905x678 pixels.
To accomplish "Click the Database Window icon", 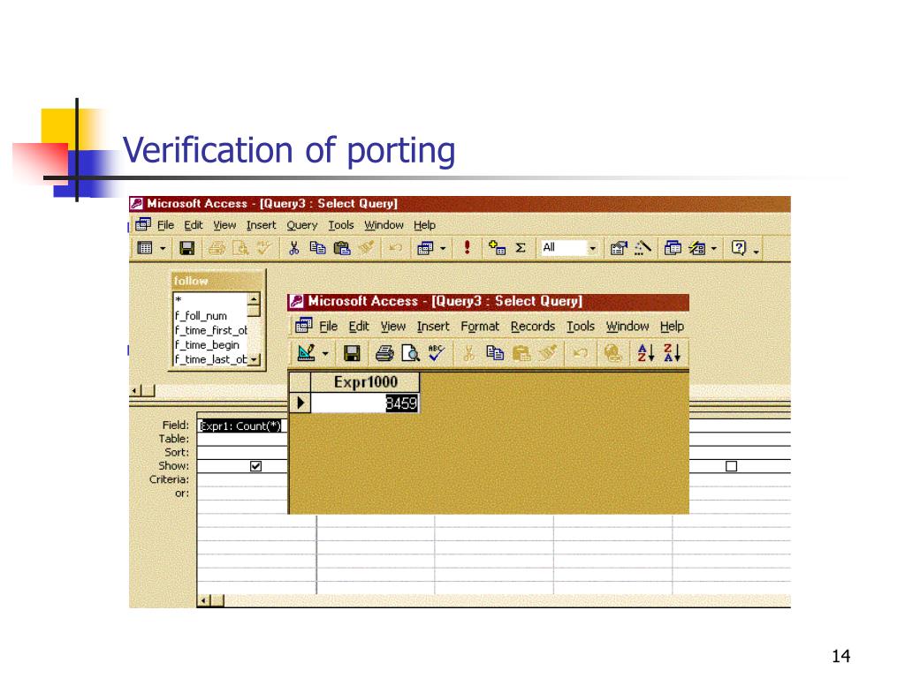I will pyautogui.click(x=673, y=248).
